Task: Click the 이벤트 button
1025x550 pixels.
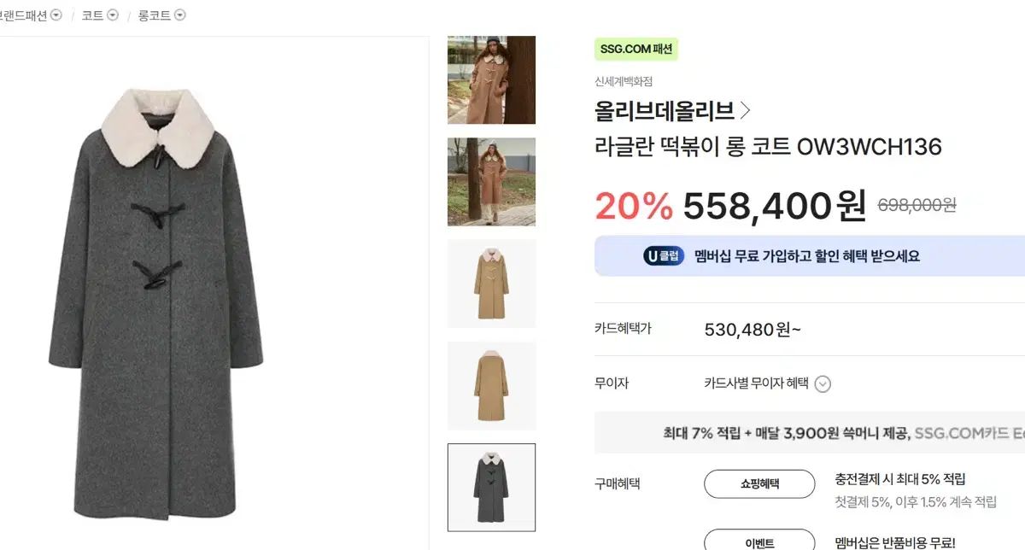Action: 758,542
